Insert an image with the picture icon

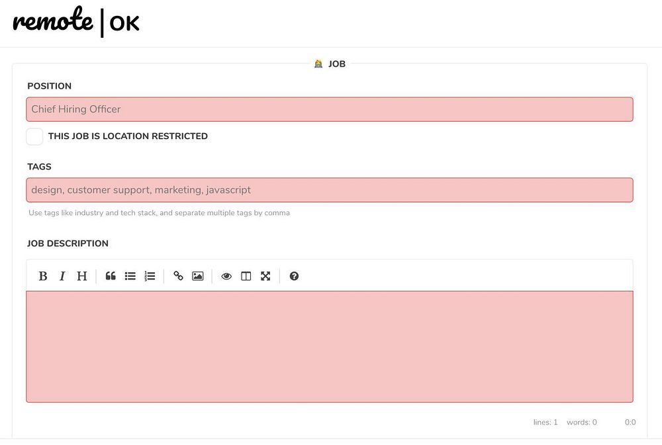[x=197, y=276]
